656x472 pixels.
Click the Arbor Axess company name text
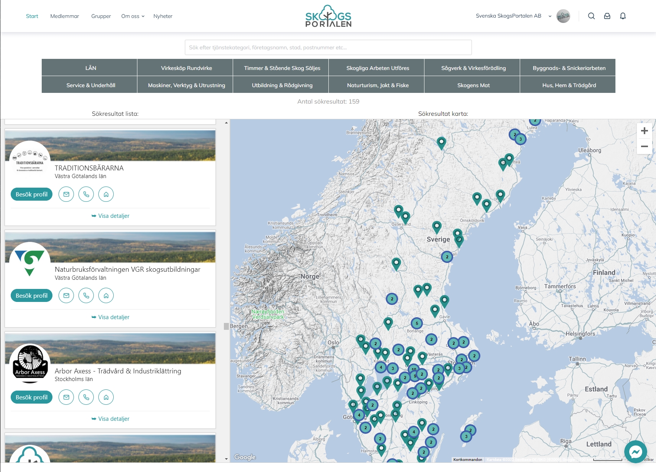coord(118,371)
